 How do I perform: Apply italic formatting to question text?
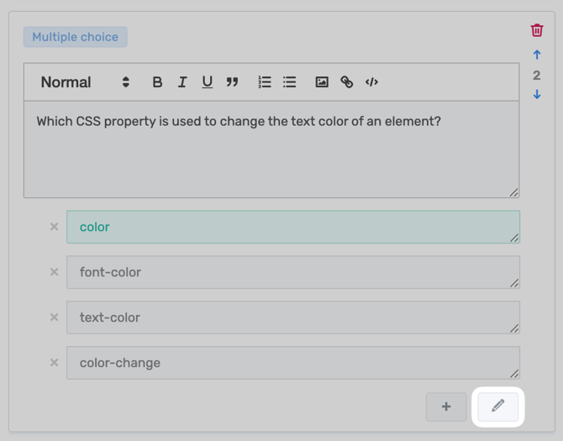pyautogui.click(x=182, y=82)
